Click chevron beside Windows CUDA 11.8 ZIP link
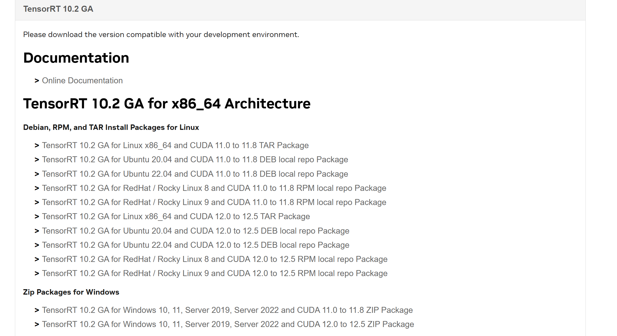Image resolution: width=617 pixels, height=336 pixels. pyautogui.click(x=37, y=310)
